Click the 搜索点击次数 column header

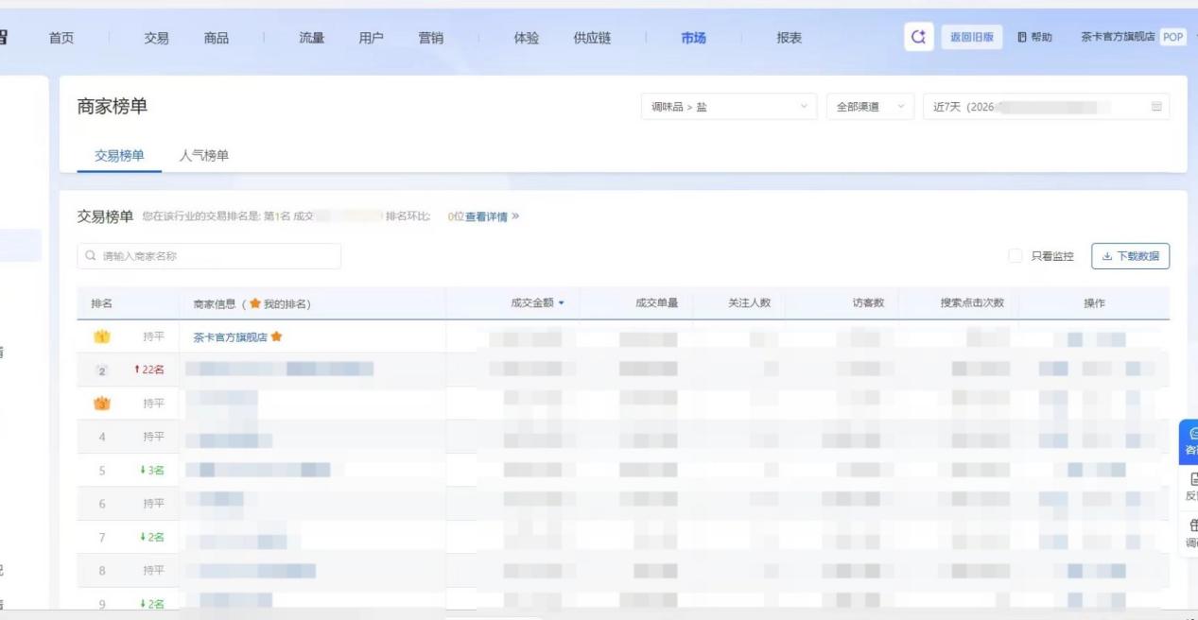point(972,303)
